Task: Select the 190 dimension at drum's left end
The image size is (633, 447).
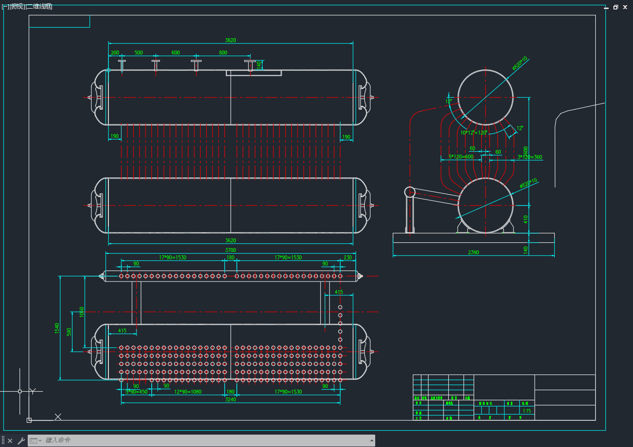Action: pos(115,136)
